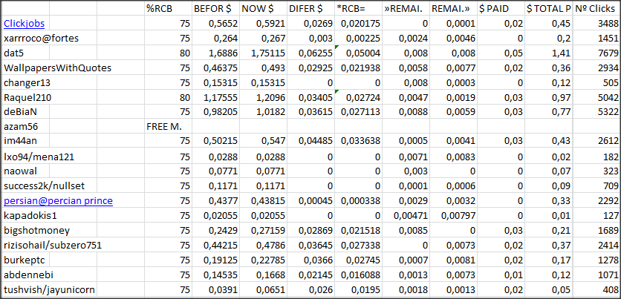Select the dat5 name cell
The width and height of the screenshot is (621, 299).
pyautogui.click(x=25, y=53)
